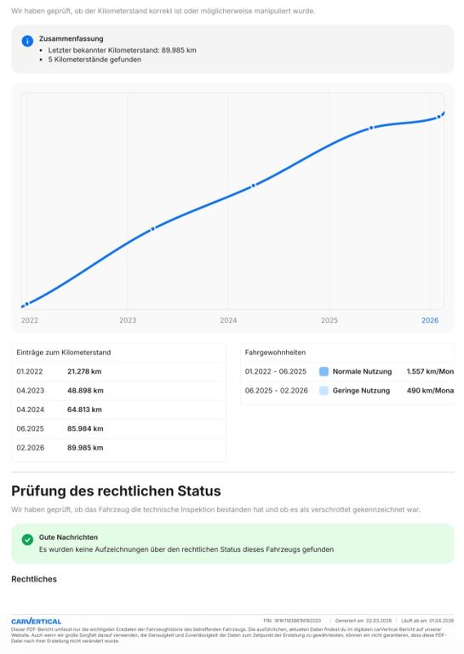This screenshot has height=654, width=464.
Task: Select the Normale Nutzung blue color swatch
Action: [x=324, y=371]
